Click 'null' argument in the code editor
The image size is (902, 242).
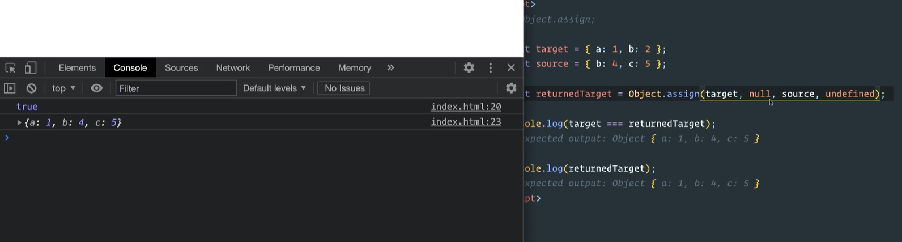pos(759,94)
